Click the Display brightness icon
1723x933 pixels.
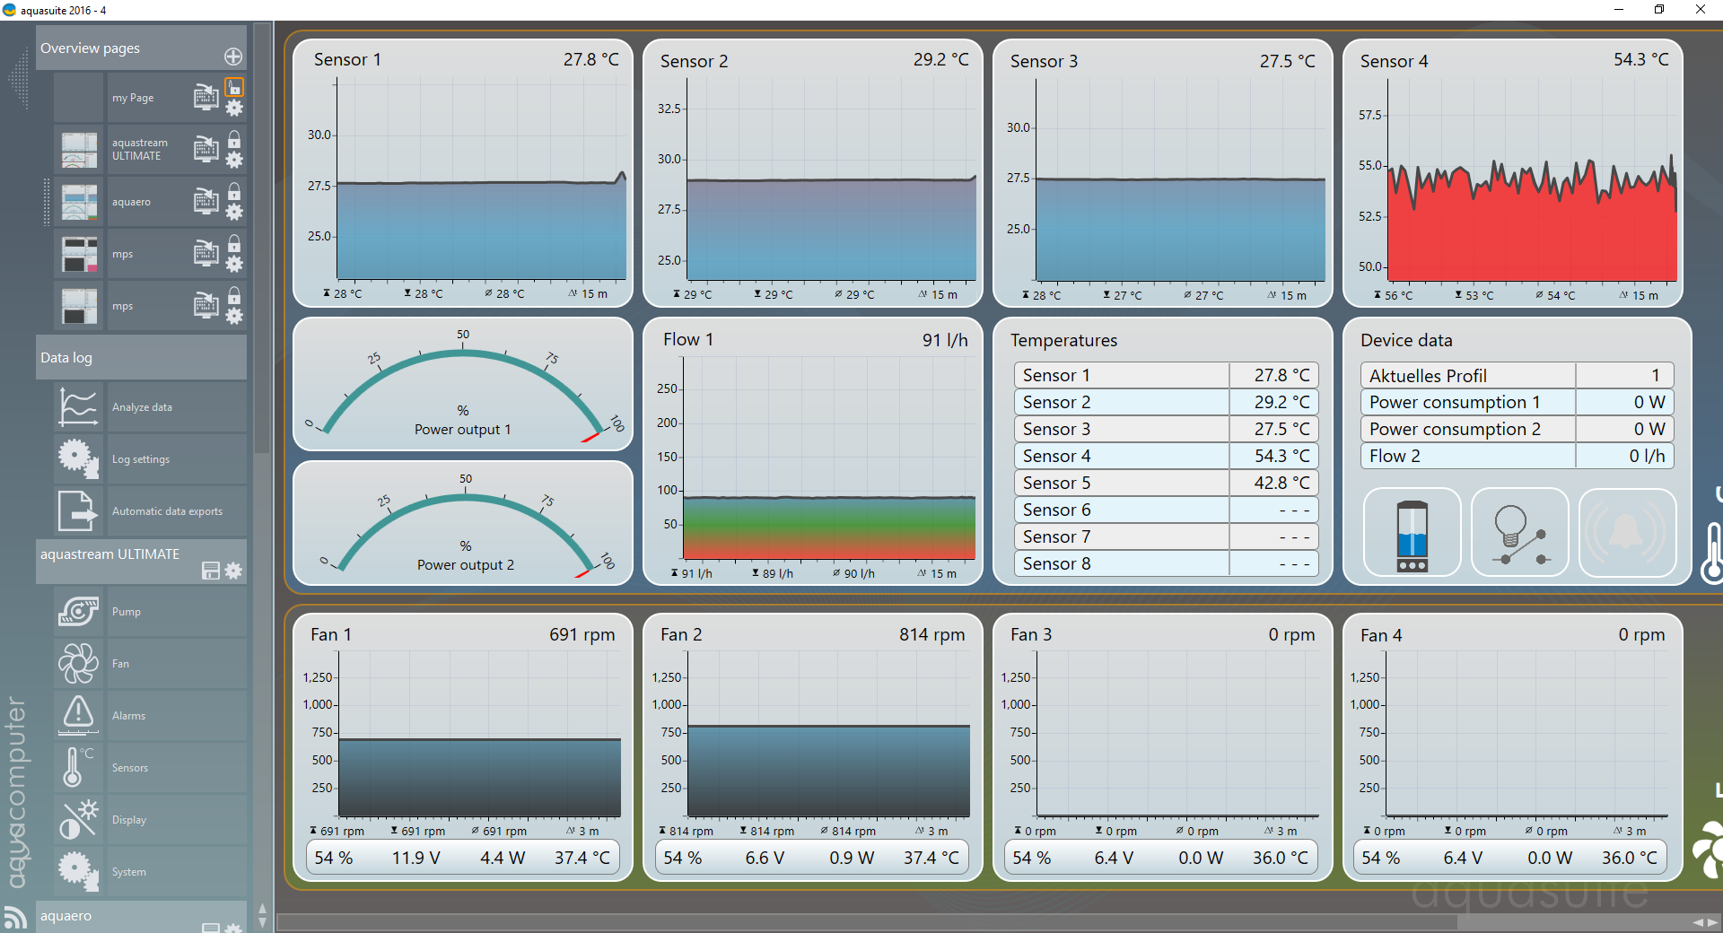pyautogui.click(x=78, y=819)
